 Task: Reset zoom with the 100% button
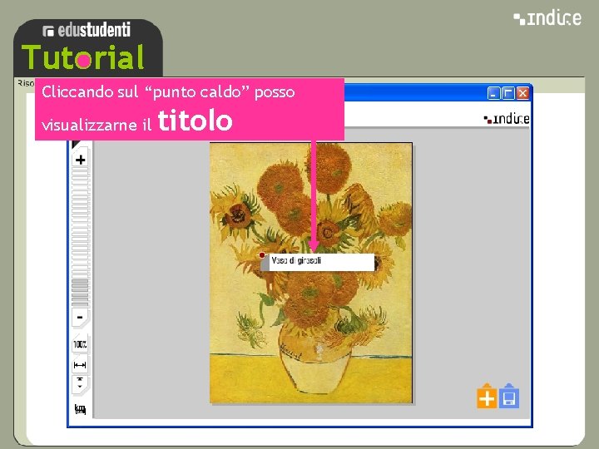pyautogui.click(x=80, y=344)
